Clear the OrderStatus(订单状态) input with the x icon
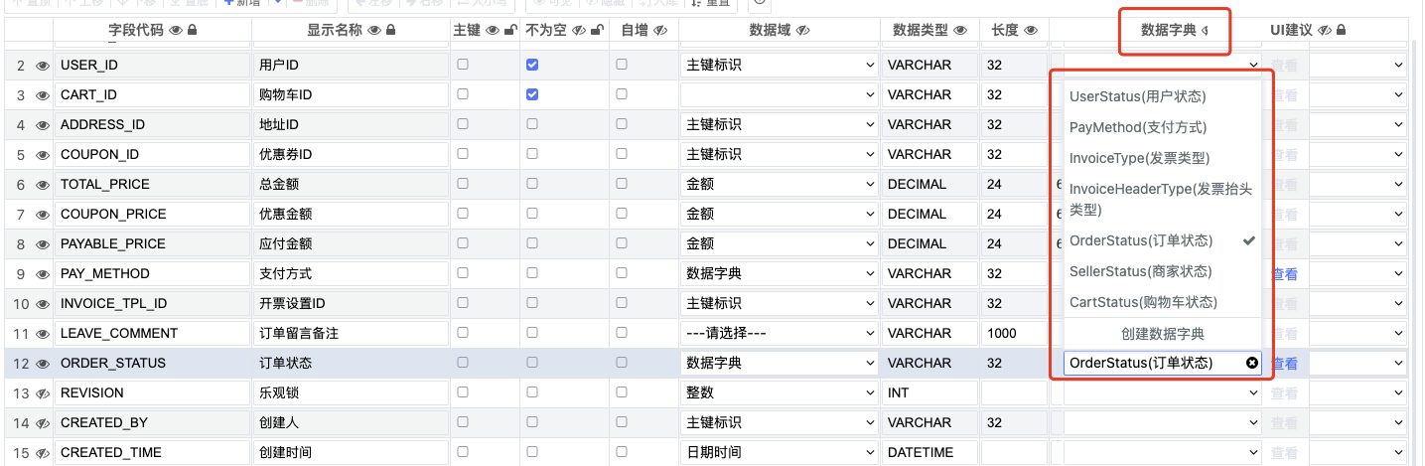1425x466 pixels. (1252, 364)
